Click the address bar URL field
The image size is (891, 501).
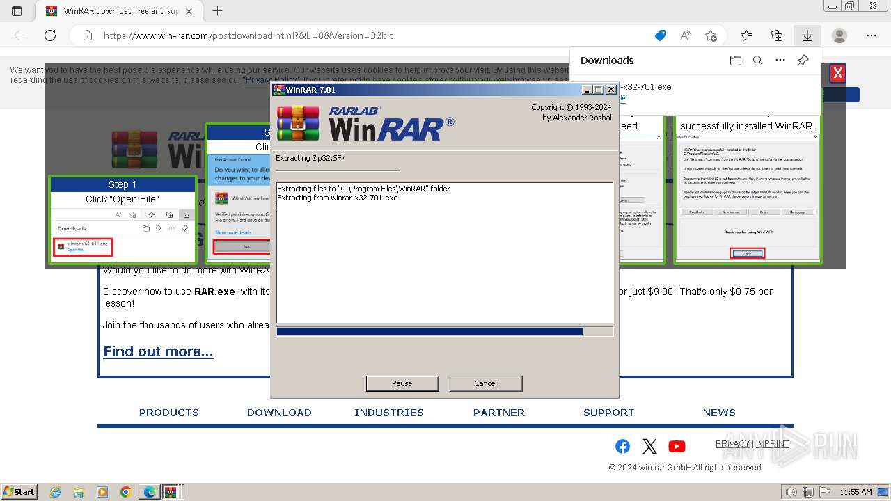pyautogui.click(x=376, y=35)
